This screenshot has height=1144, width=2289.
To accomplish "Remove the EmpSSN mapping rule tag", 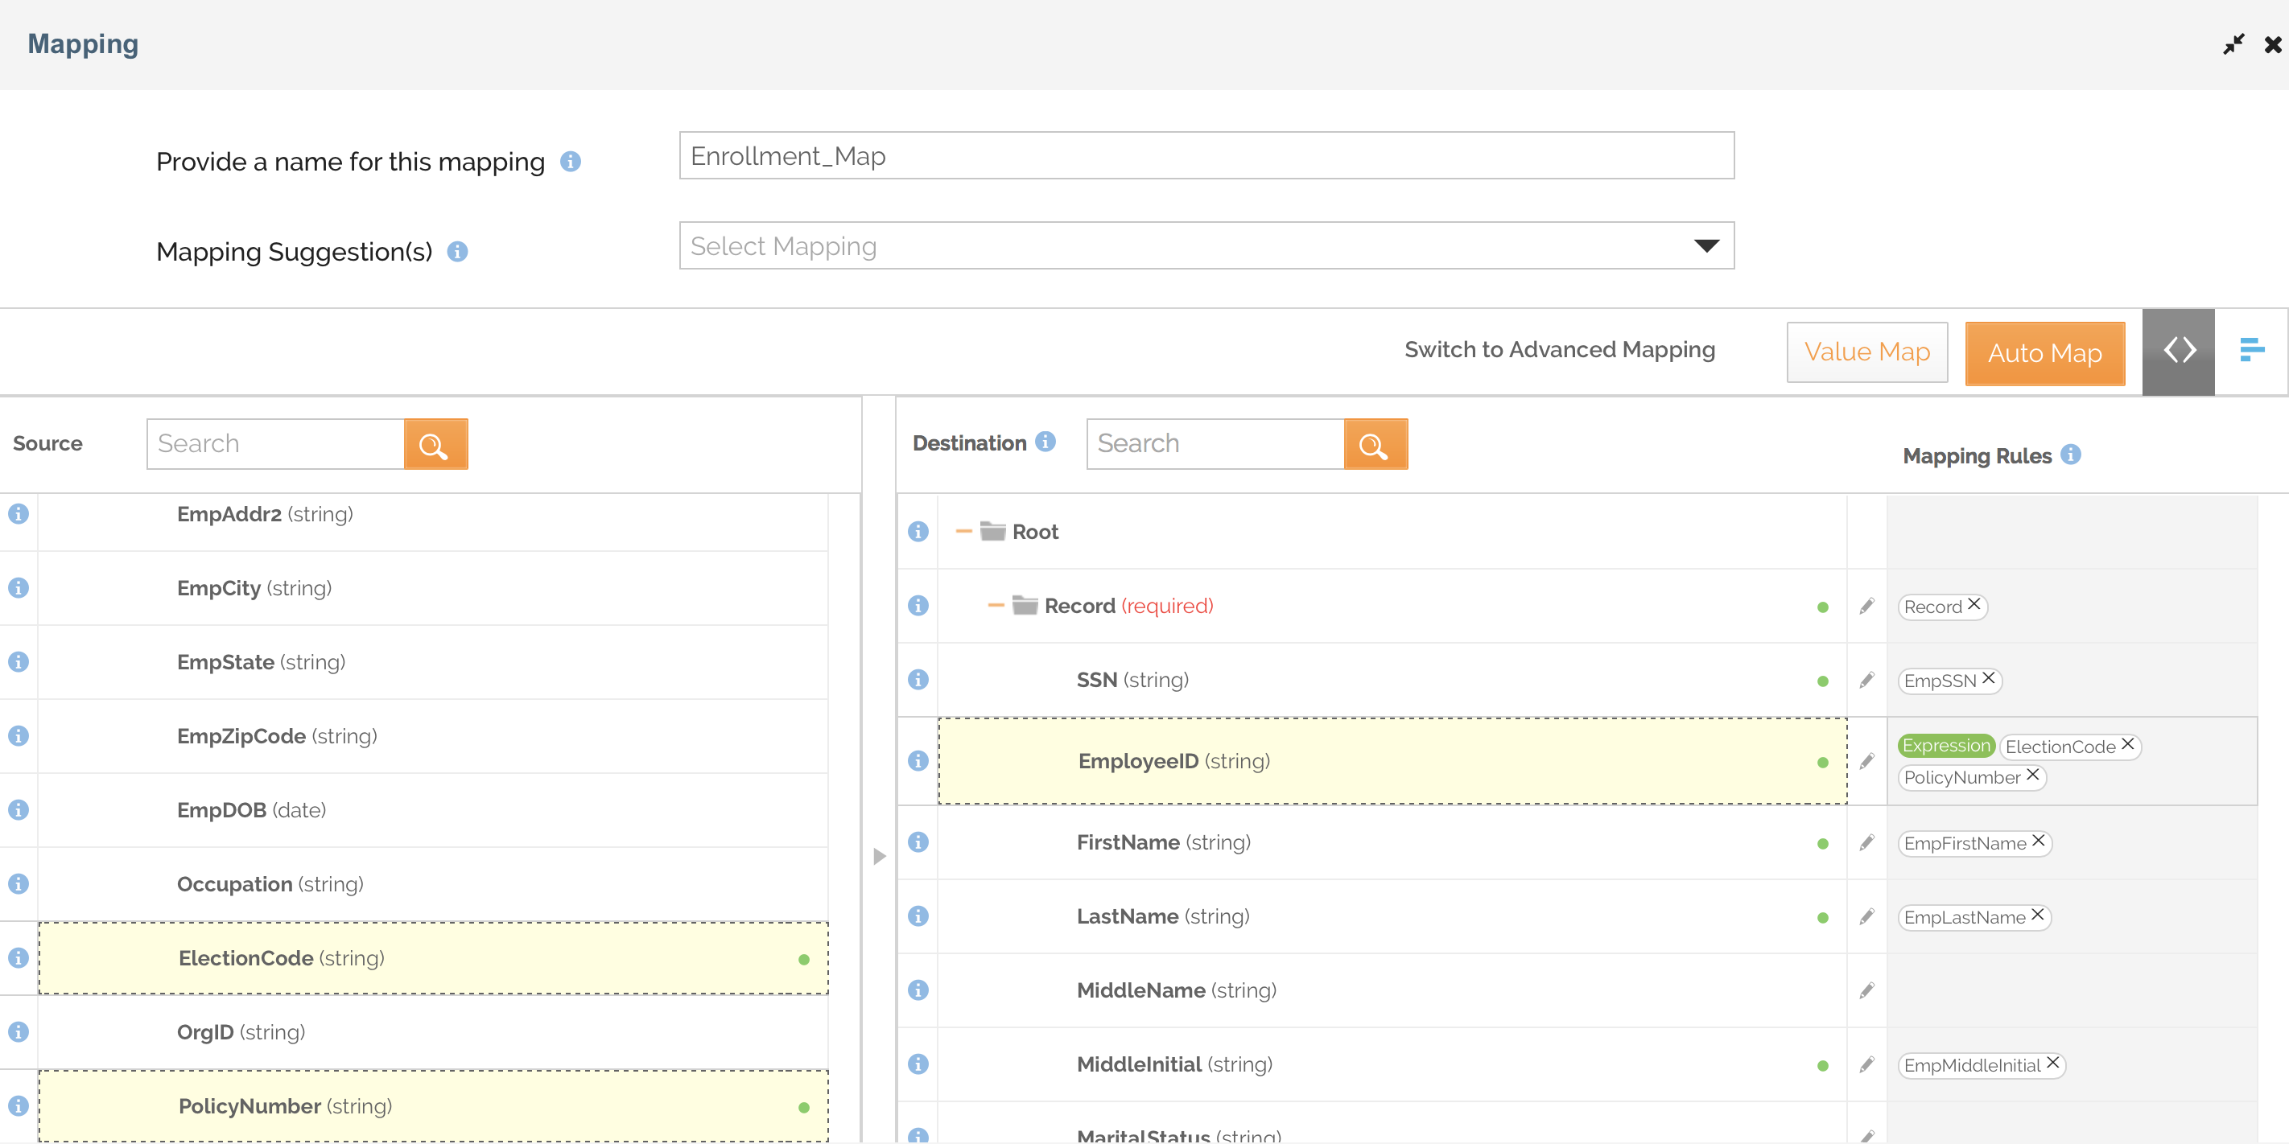I will [x=1989, y=678].
